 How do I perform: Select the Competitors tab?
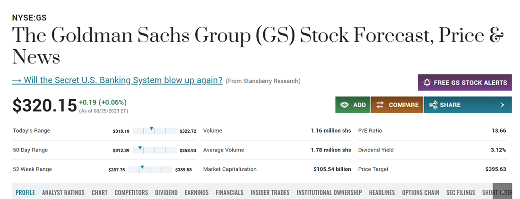[131, 192]
